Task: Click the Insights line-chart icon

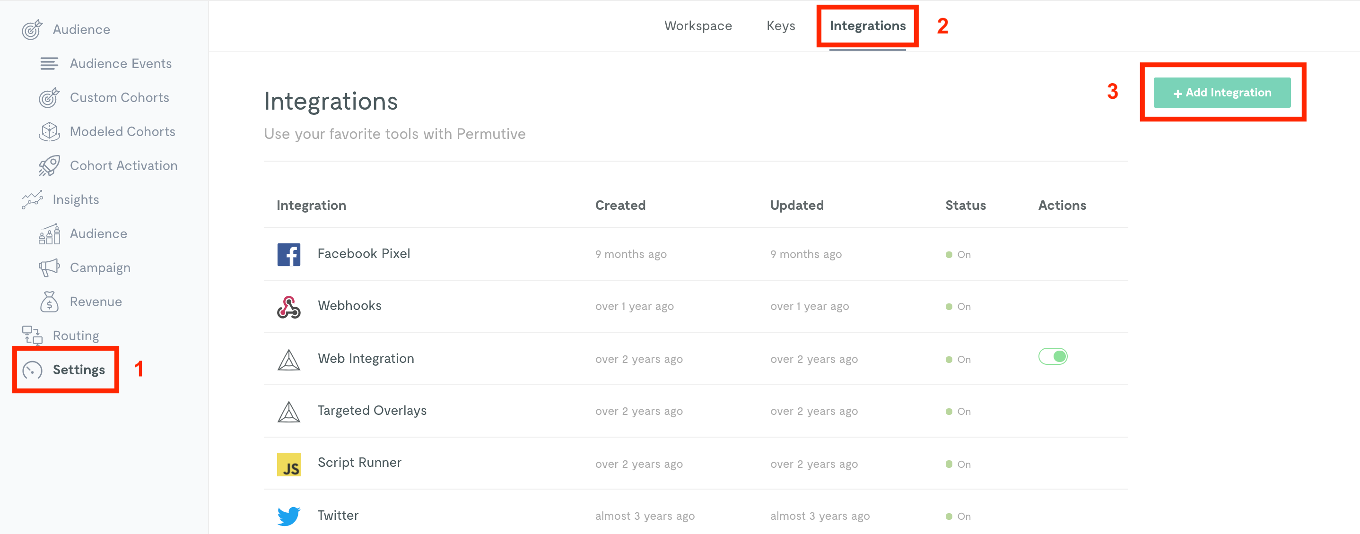Action: [32, 199]
